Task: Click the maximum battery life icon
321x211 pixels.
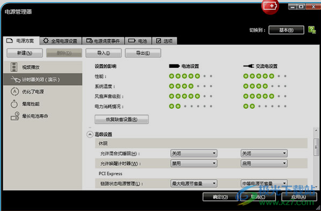Action: click(15, 116)
